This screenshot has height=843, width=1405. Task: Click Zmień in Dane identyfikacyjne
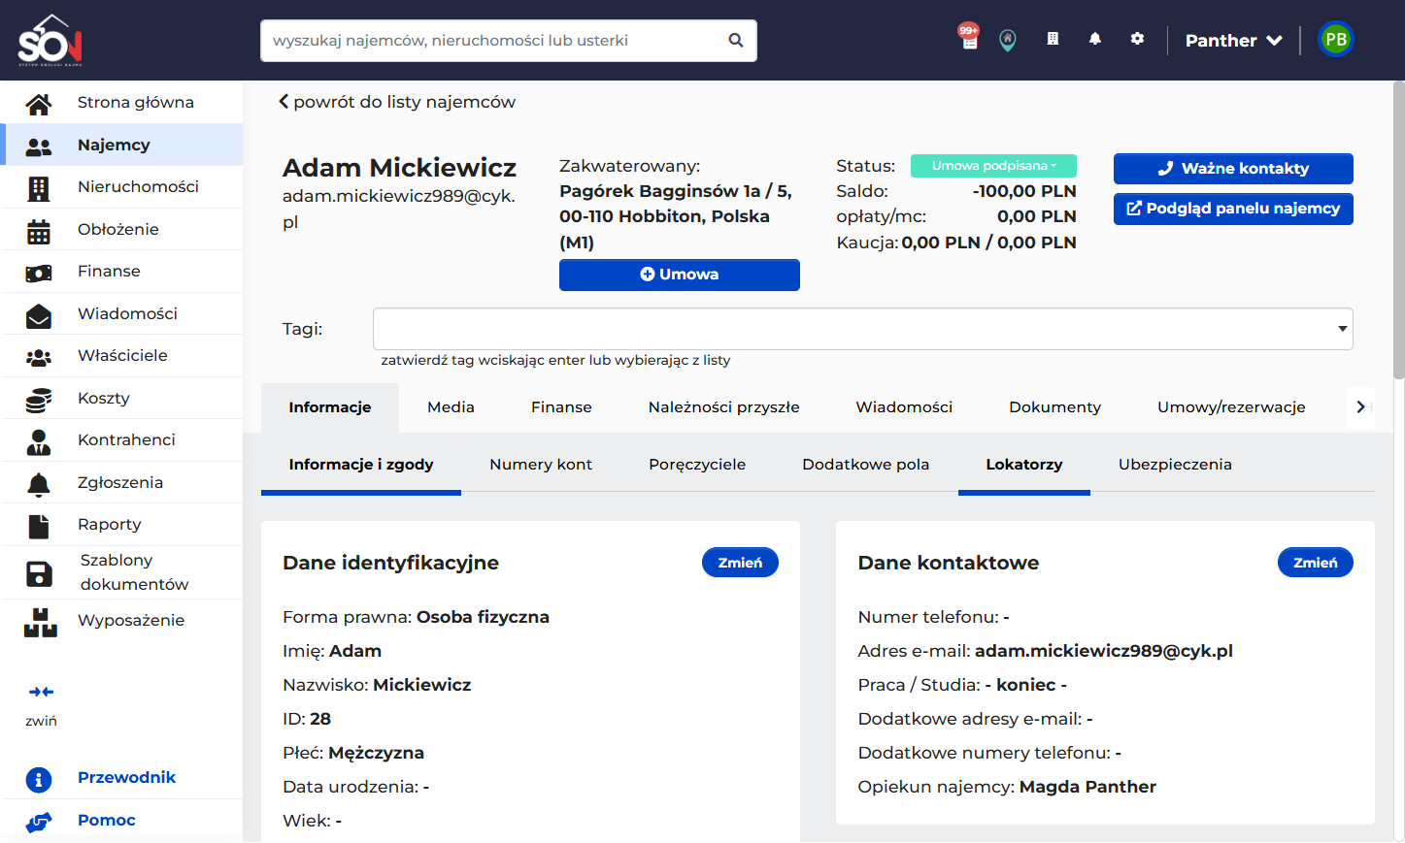coord(740,563)
